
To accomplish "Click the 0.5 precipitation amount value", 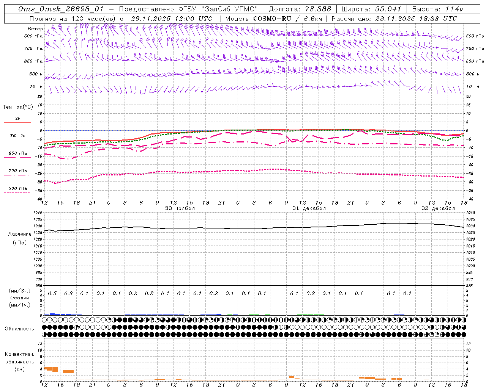I will pos(52,293).
